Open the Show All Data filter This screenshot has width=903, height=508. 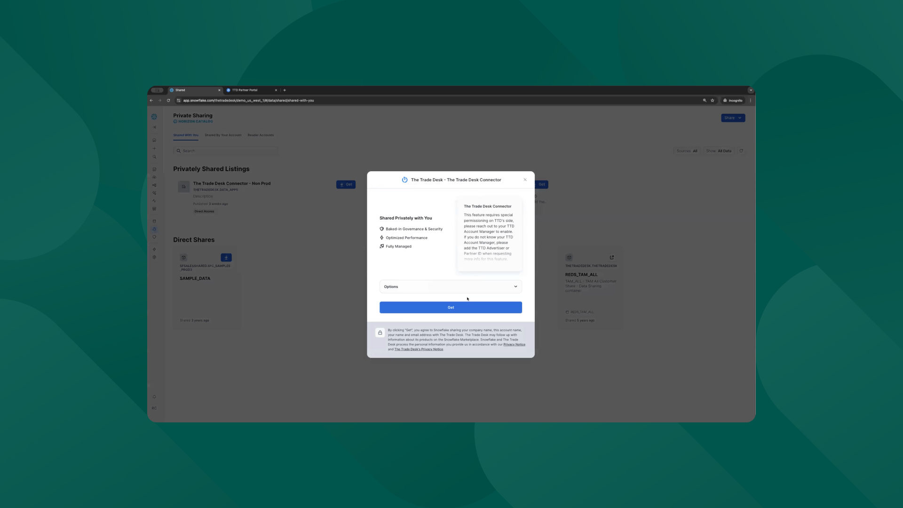tap(718, 151)
